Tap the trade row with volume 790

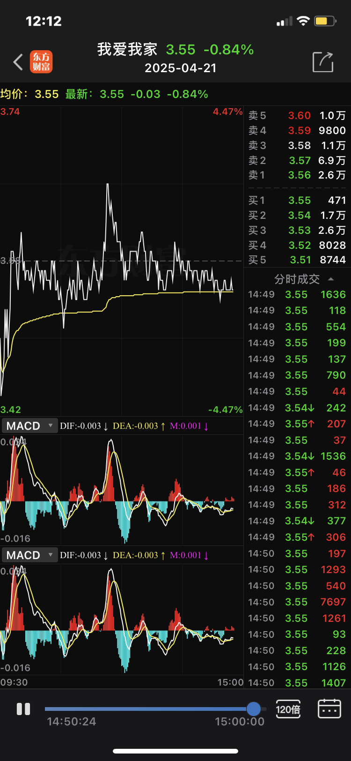click(x=297, y=375)
